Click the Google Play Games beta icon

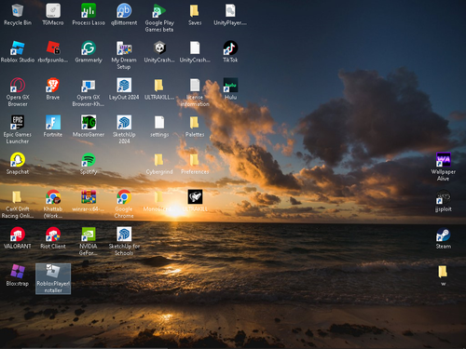pos(159,11)
